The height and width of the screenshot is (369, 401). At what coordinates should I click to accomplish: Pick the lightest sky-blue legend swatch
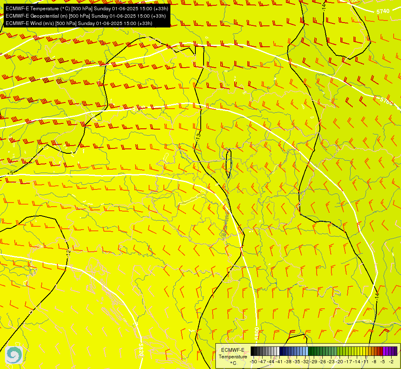point(307,351)
